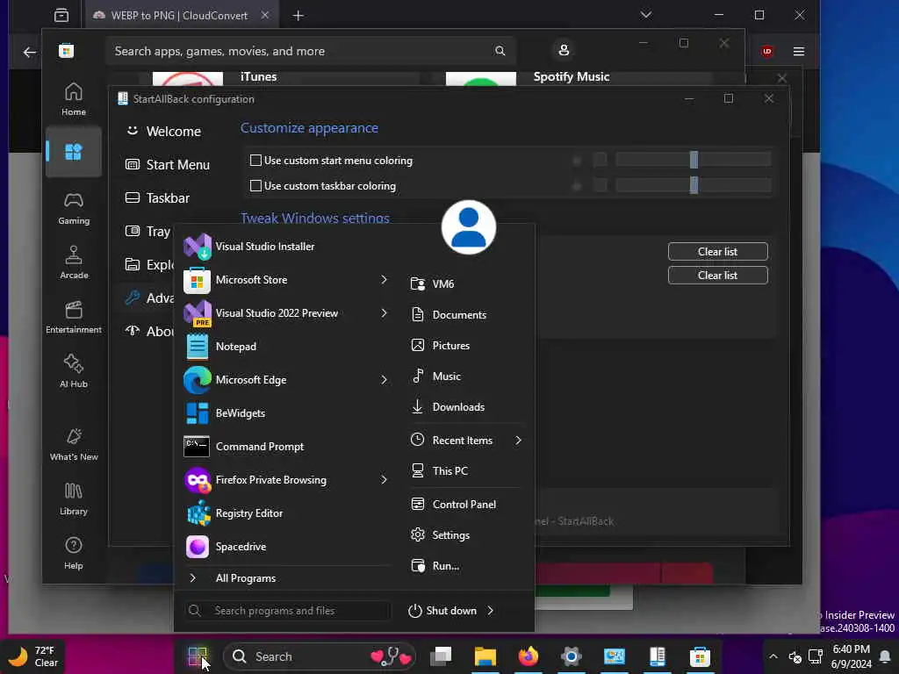Screen dimensions: 899x674
Task: Open File Explorer from taskbar
Action: 485,656
